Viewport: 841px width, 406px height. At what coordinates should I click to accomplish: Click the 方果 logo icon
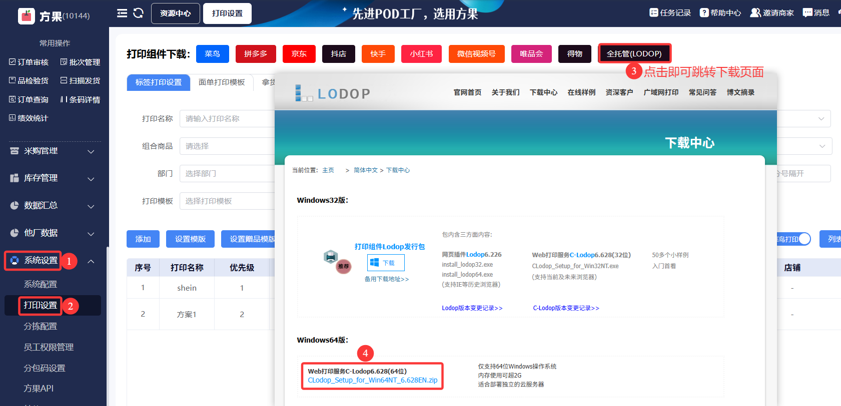click(27, 16)
